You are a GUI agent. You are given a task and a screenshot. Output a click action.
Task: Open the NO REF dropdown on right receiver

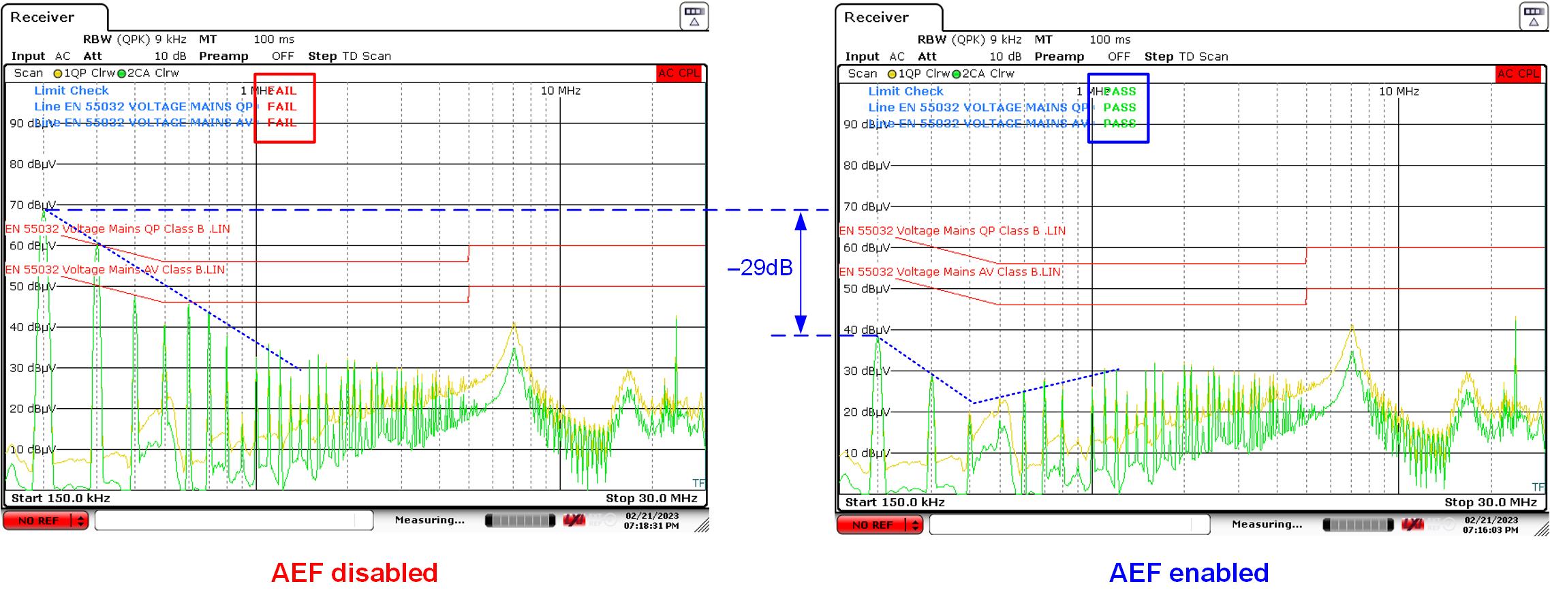coord(915,525)
